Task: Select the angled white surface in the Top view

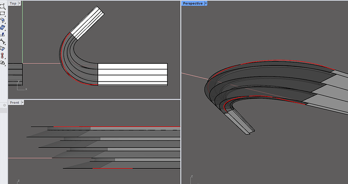Action: coord(87,23)
